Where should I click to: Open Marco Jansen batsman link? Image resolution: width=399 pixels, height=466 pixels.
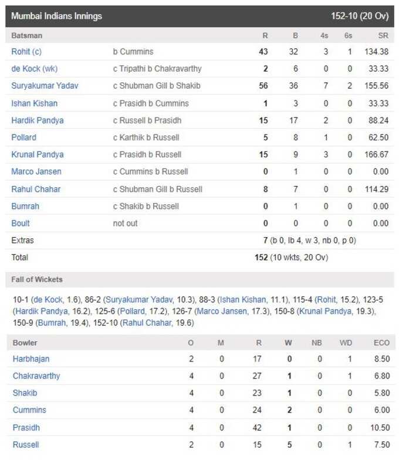(36, 171)
